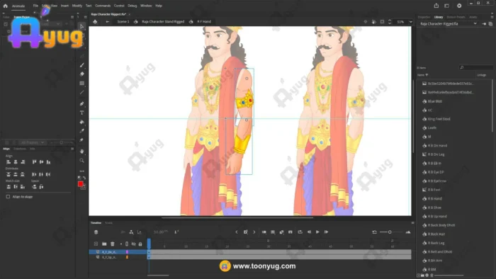Image resolution: width=496 pixels, height=279 pixels.
Task: Delete the selected timeline layer
Action: 113,244
